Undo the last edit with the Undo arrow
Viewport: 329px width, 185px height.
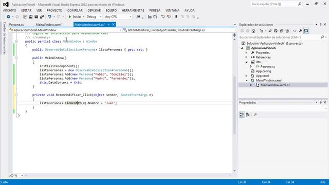(x=49, y=16)
